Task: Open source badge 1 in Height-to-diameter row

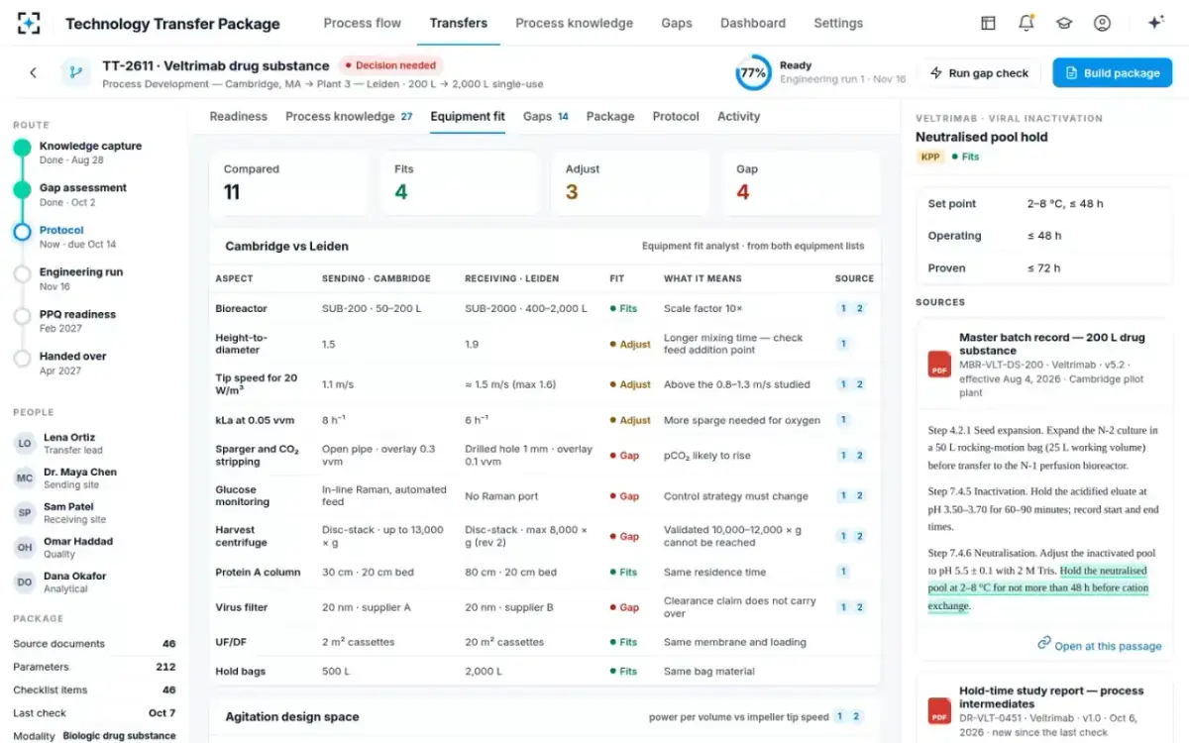Action: 843,344
